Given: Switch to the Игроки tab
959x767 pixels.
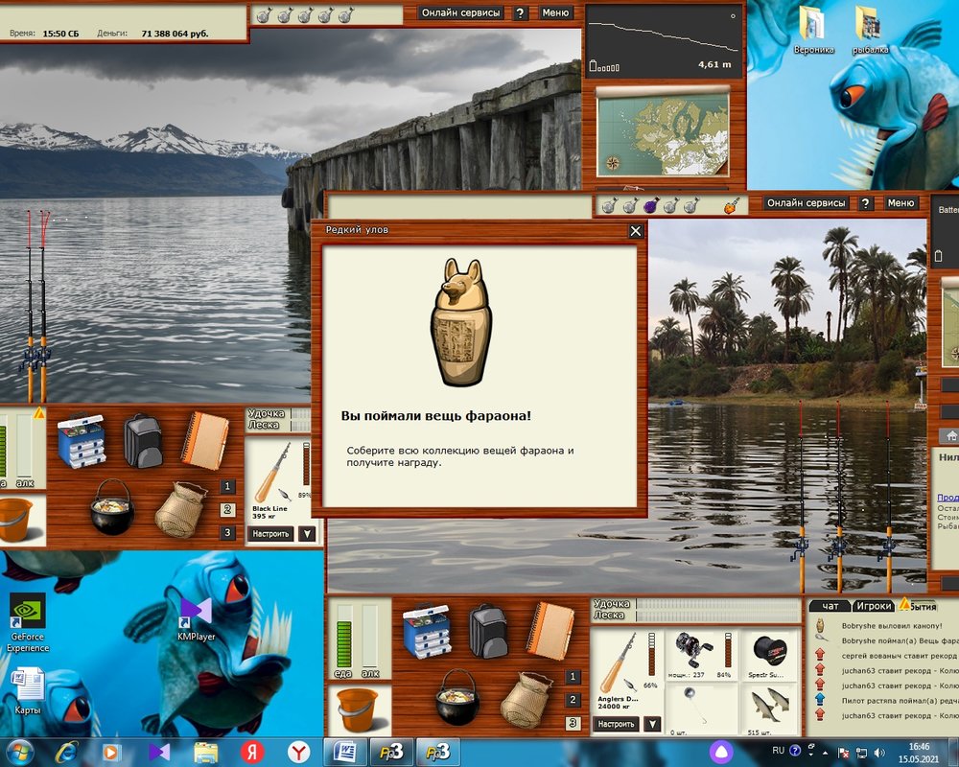Looking at the screenshot, I should click(874, 606).
